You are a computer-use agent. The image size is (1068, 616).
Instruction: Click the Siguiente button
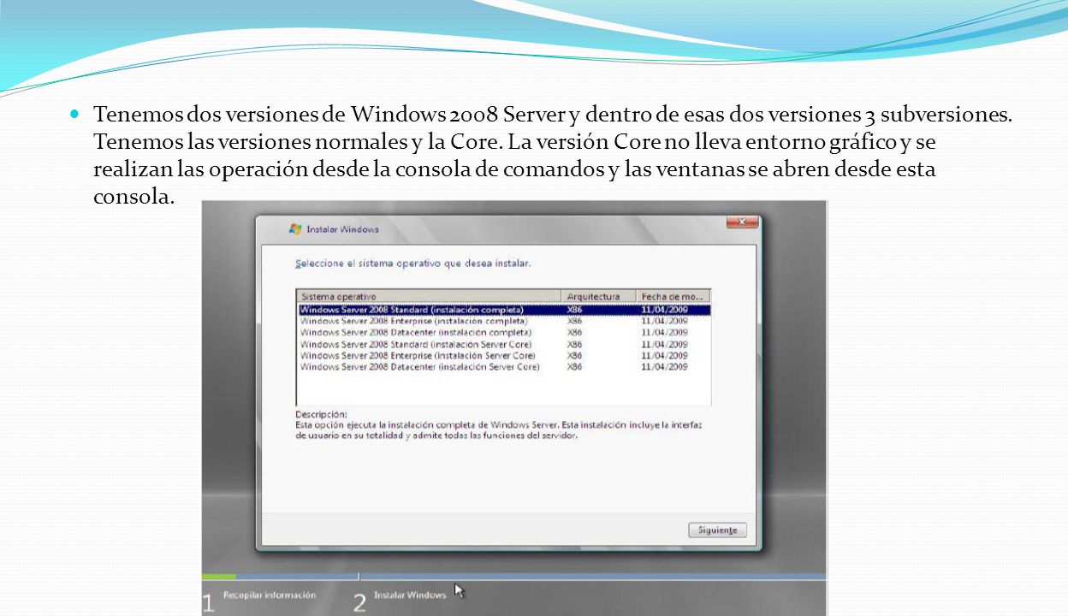(717, 530)
